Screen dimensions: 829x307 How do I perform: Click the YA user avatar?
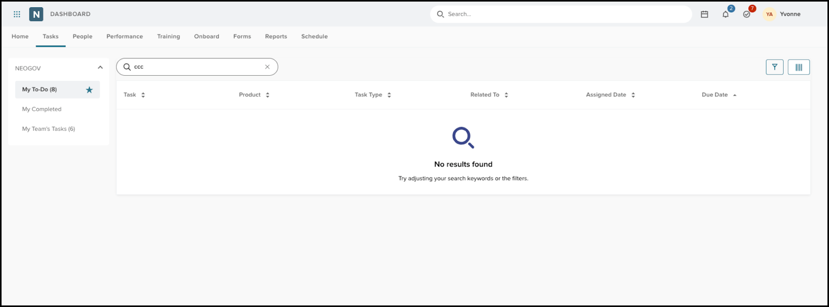click(769, 14)
